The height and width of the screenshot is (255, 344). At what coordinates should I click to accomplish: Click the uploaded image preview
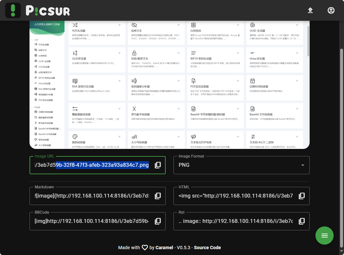pyautogui.click(x=169, y=85)
